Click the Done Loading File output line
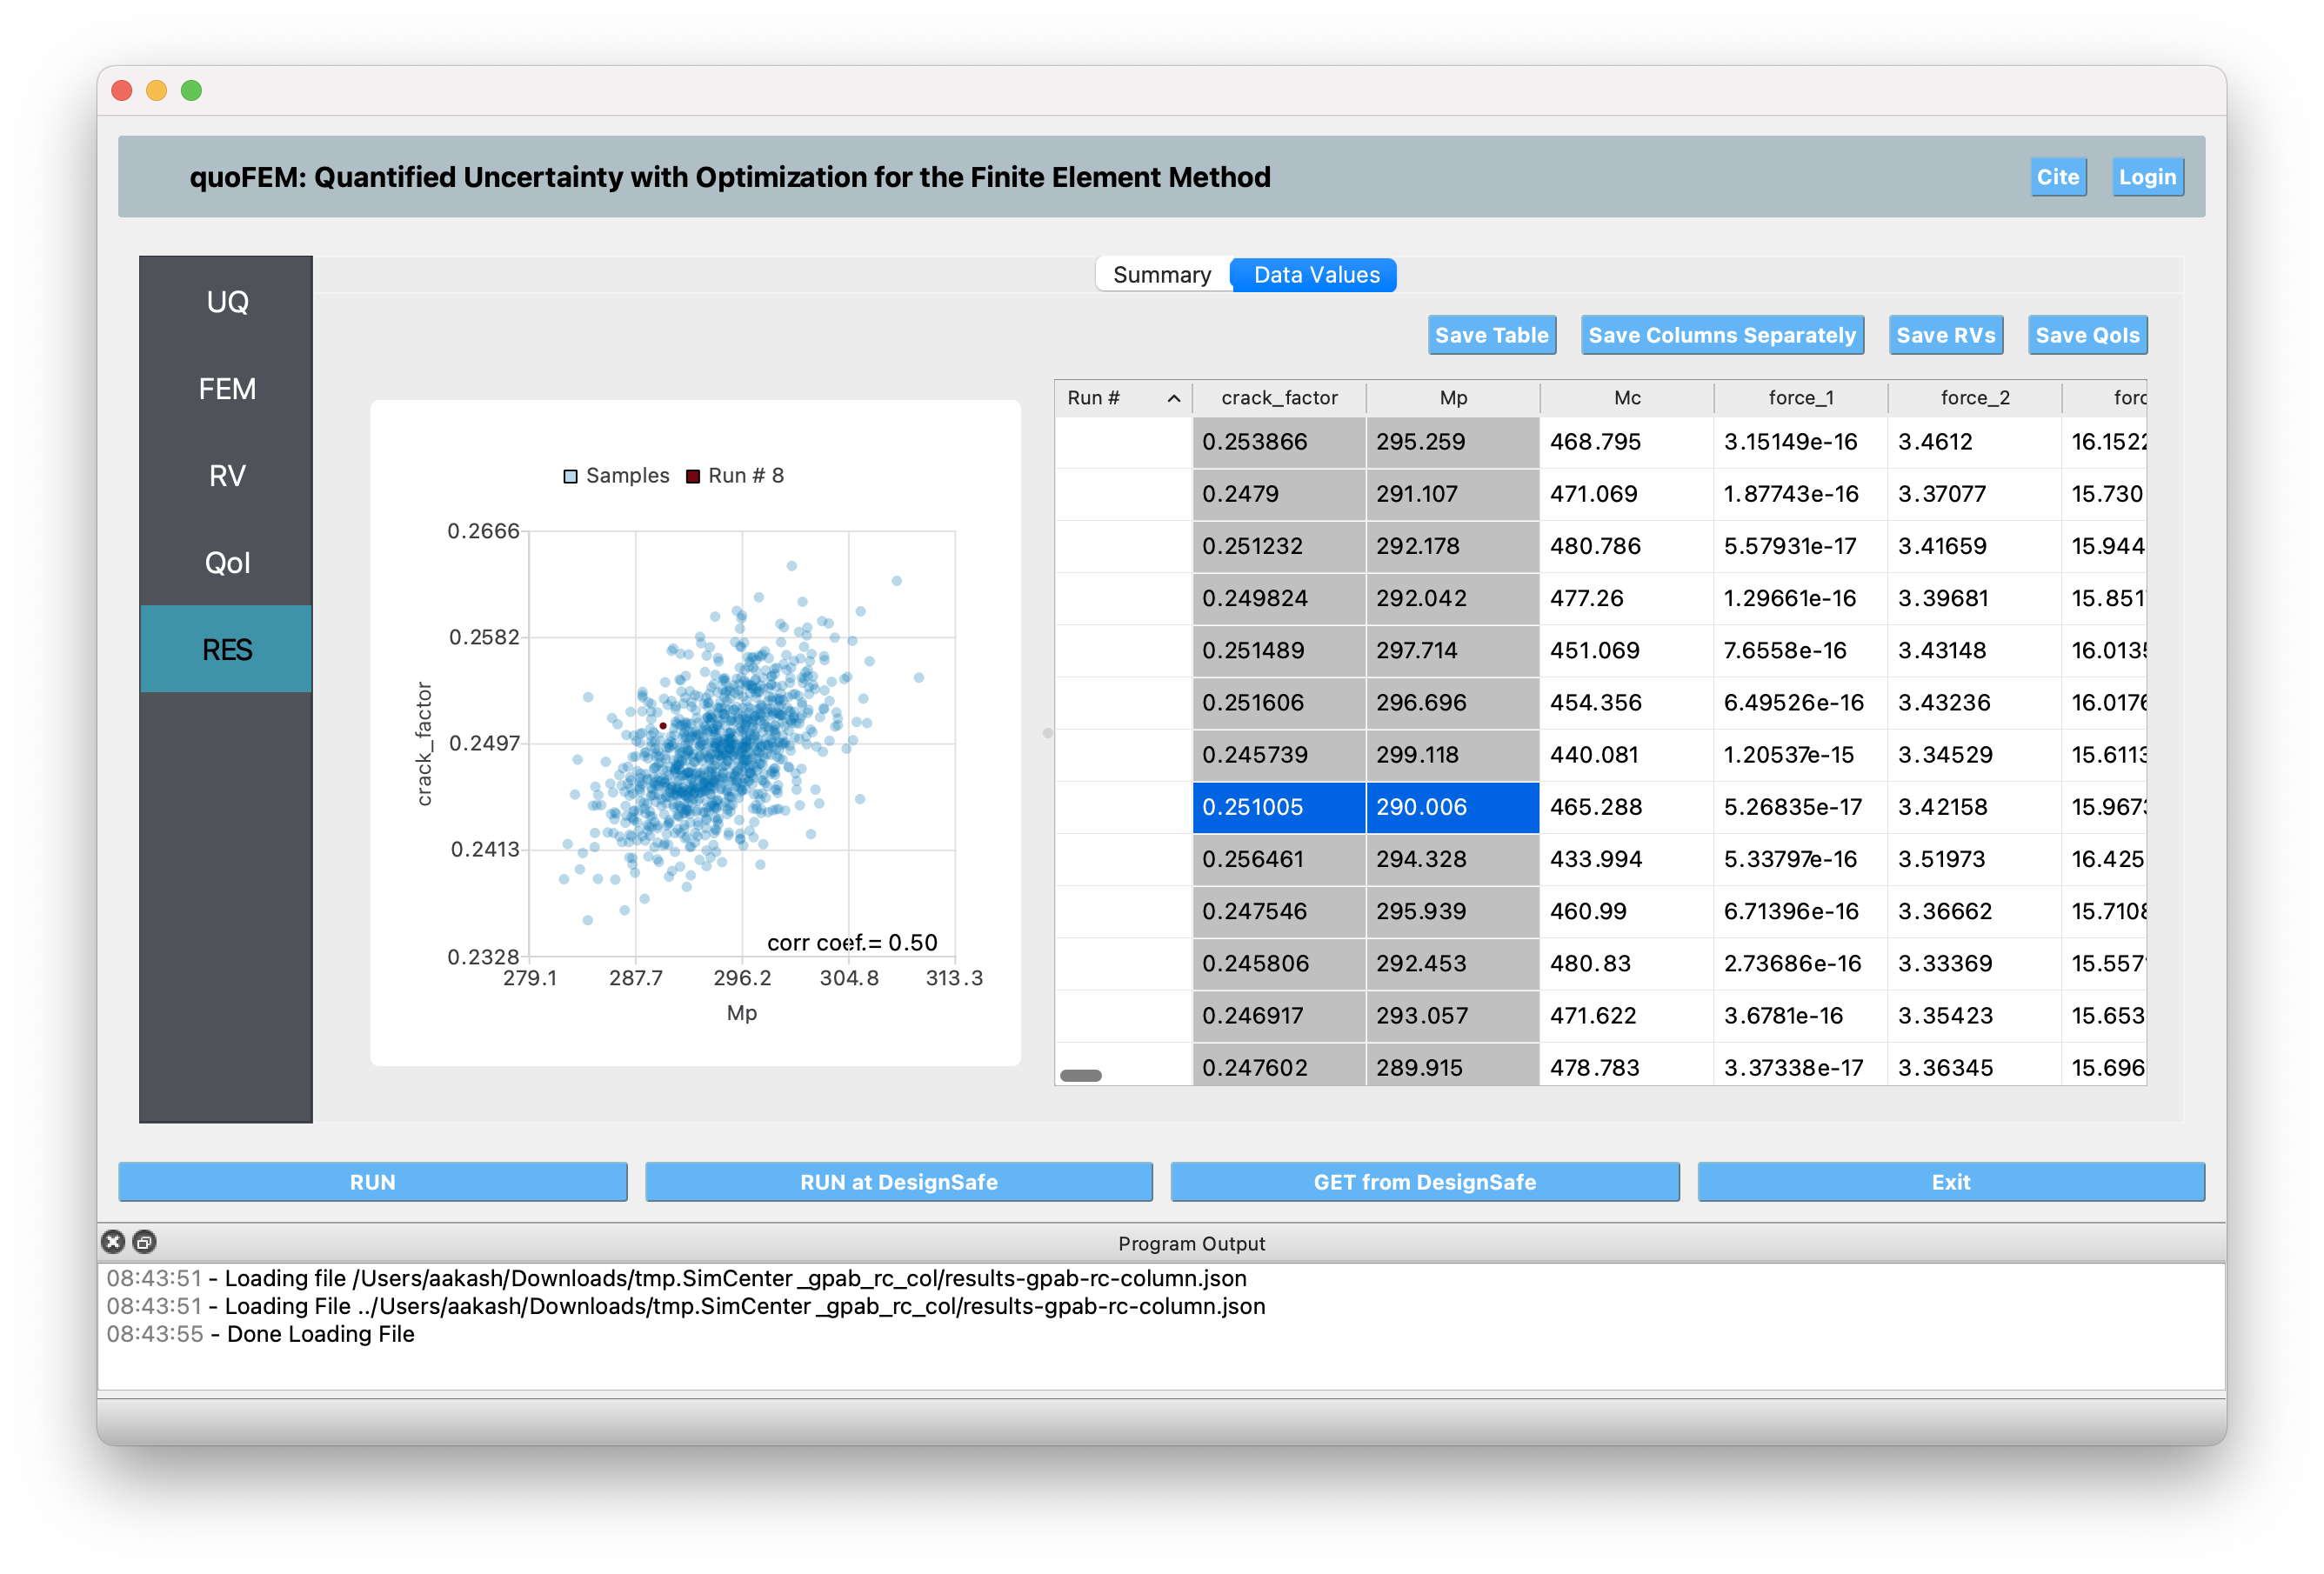 pyautogui.click(x=320, y=1334)
